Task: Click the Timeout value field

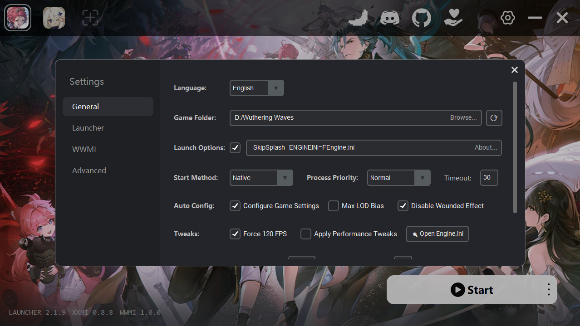Action: (489, 178)
